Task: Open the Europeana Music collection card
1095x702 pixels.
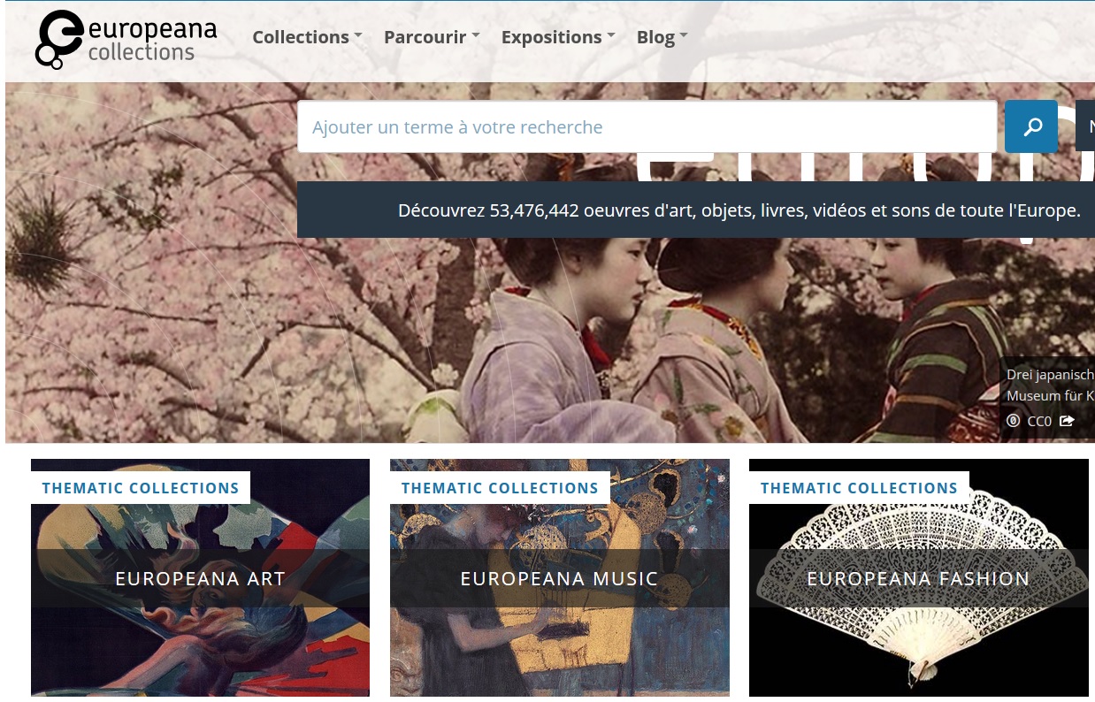Action: click(x=560, y=578)
